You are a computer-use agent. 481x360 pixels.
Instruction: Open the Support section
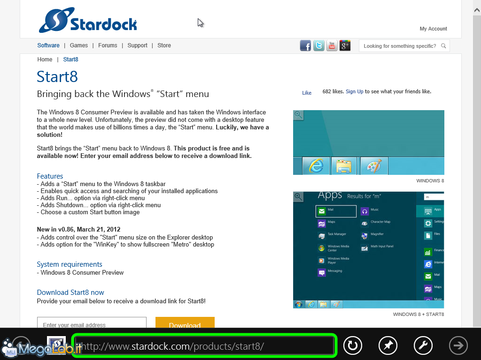pyautogui.click(x=138, y=45)
